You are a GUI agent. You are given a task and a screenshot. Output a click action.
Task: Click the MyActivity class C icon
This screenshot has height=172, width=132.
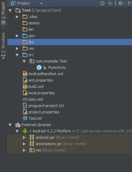pyautogui.click(x=39, y=67)
